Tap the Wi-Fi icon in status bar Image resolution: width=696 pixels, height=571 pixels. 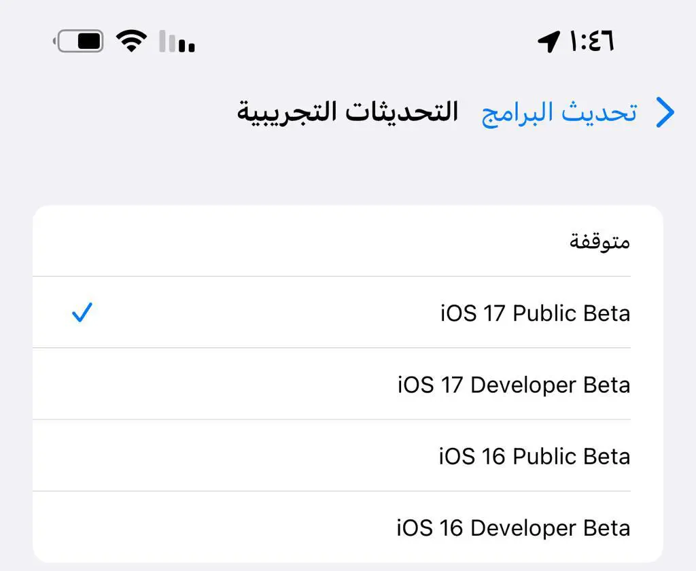coord(131,41)
